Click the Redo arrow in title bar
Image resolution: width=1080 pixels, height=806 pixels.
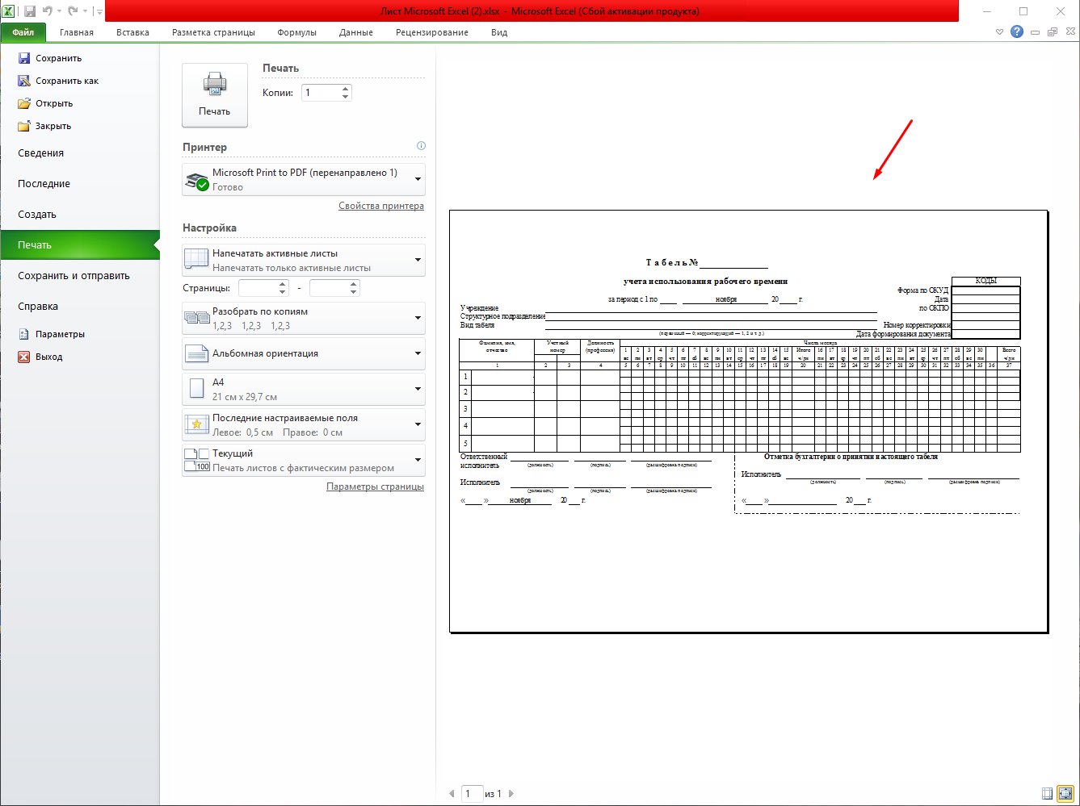click(x=73, y=11)
